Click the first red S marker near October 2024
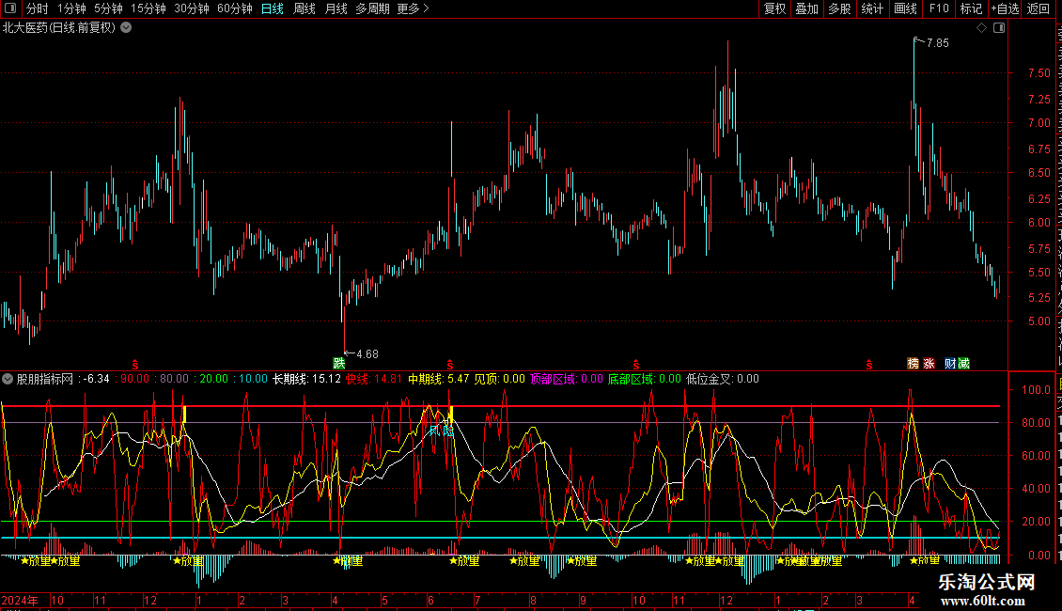Viewport: 1062px width, 611px height. point(135,365)
